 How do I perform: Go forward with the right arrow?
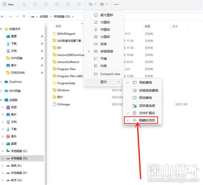pyautogui.click(x=10, y=17)
